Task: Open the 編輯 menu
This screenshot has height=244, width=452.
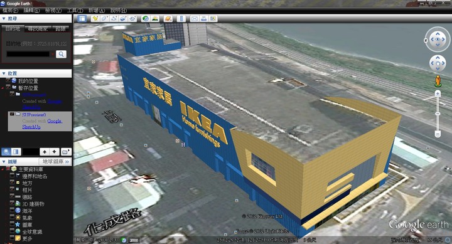Action: [31, 11]
